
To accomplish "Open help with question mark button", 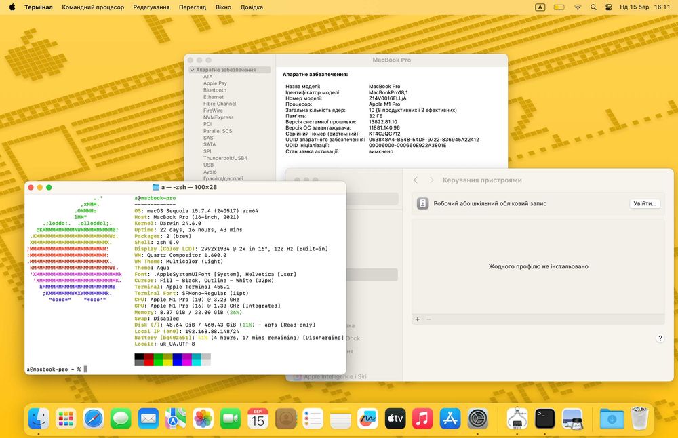I will point(660,338).
